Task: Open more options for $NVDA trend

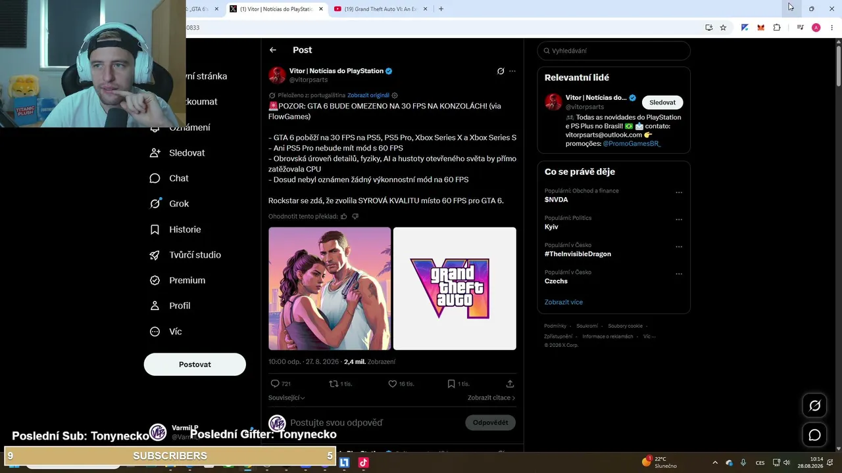Action: coord(679,192)
